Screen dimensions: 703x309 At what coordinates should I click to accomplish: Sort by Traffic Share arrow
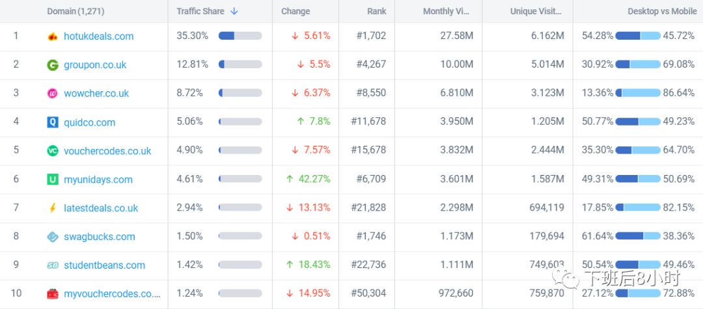pos(234,11)
